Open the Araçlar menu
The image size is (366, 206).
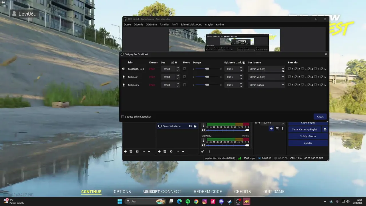click(209, 25)
